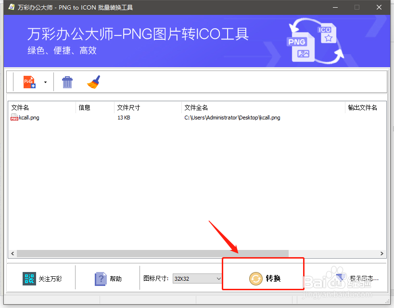Viewport: 394px width, 308px height.
Task: Click the full path C:\Users\Administrator\Desktop\kcall.png
Action: click(232, 118)
